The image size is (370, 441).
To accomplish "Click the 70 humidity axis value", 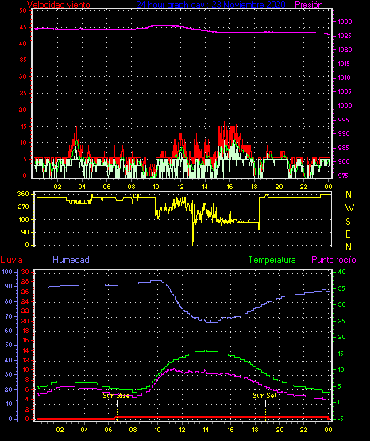I will [x=9, y=316].
